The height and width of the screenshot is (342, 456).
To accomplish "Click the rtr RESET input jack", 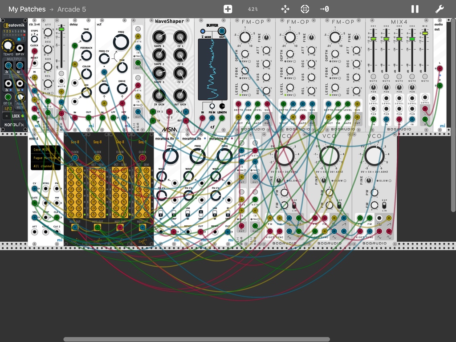I will 34,63.
